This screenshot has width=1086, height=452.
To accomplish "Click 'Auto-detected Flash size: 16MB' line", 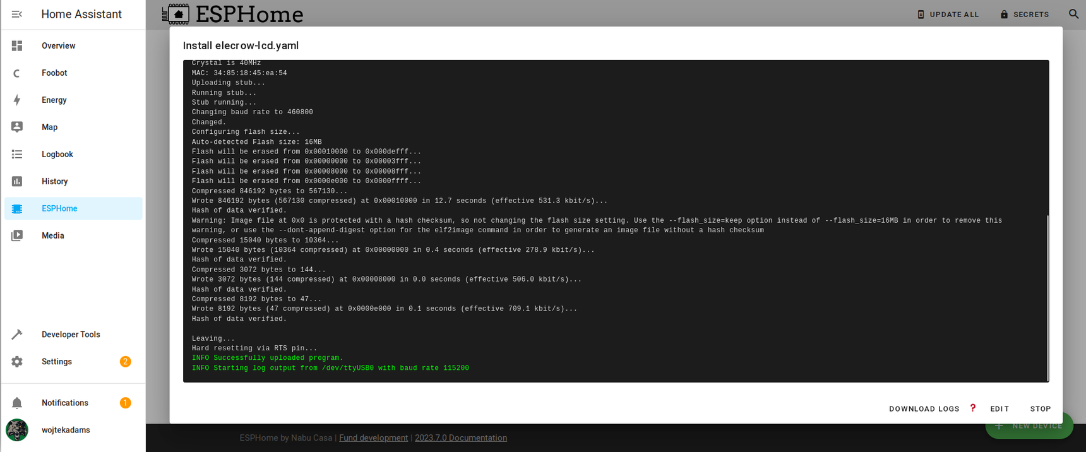I will [257, 142].
